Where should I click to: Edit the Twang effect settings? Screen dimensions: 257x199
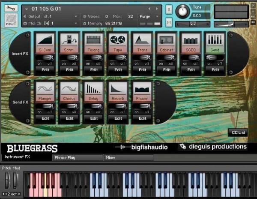pyautogui.click(x=94, y=70)
